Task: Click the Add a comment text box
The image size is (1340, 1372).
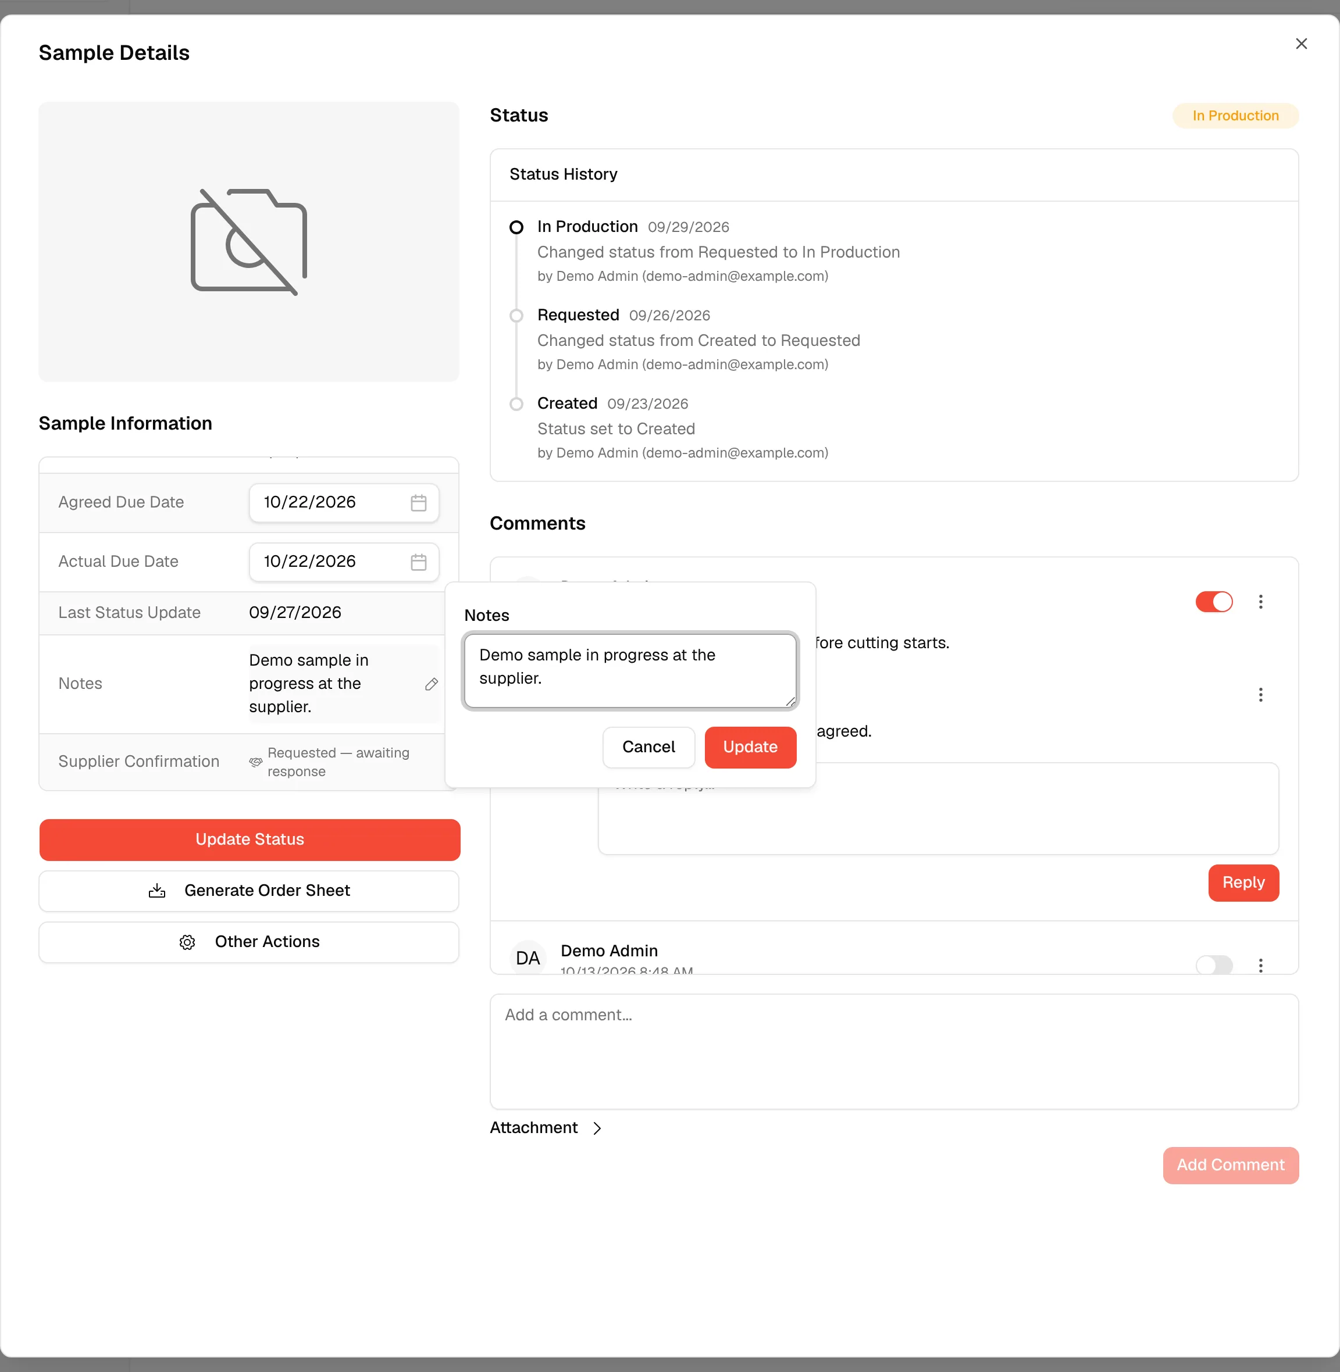Action: (x=894, y=1052)
